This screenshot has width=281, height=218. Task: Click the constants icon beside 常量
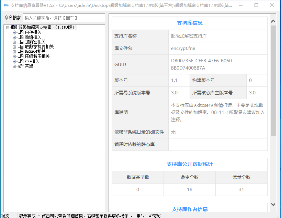pyautogui.click(x=21, y=66)
